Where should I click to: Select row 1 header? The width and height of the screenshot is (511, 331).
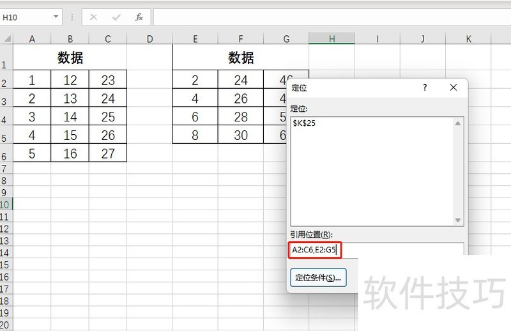click(6, 57)
